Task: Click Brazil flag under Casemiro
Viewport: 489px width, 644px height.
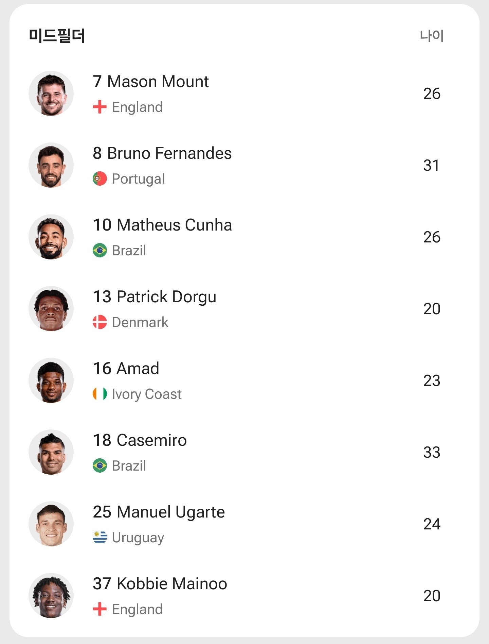Action: pos(99,466)
